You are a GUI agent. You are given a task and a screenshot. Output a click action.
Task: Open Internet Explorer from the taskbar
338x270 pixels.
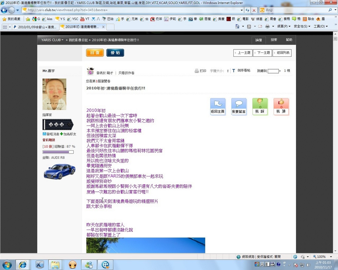pyautogui.click(x=23, y=264)
